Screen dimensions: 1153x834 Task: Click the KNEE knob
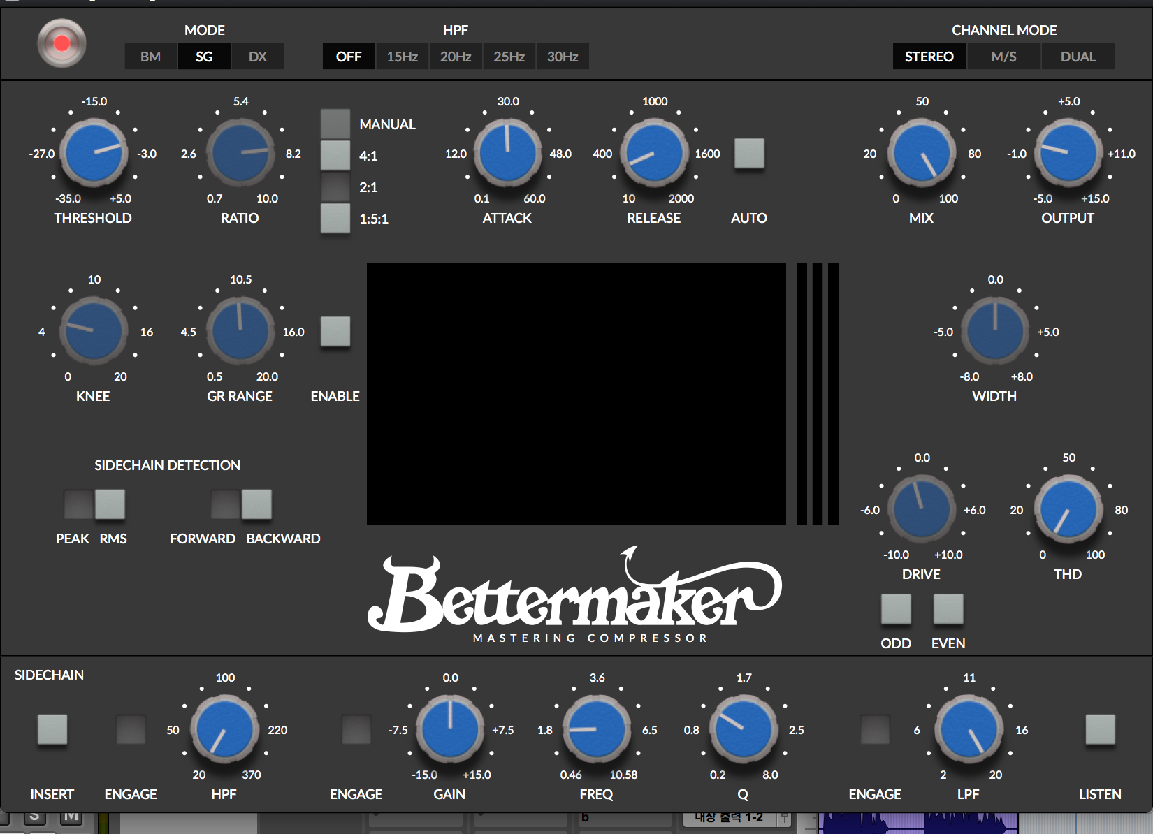pyautogui.click(x=94, y=331)
